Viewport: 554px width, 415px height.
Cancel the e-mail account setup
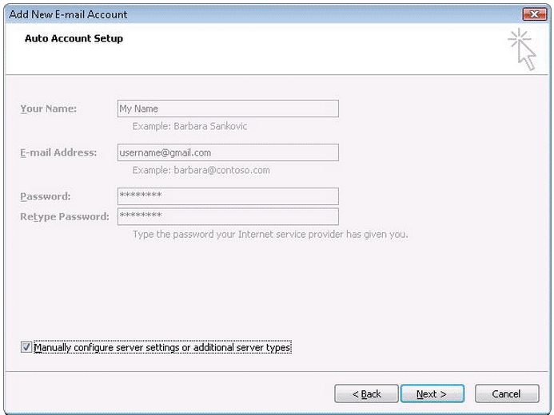506,394
